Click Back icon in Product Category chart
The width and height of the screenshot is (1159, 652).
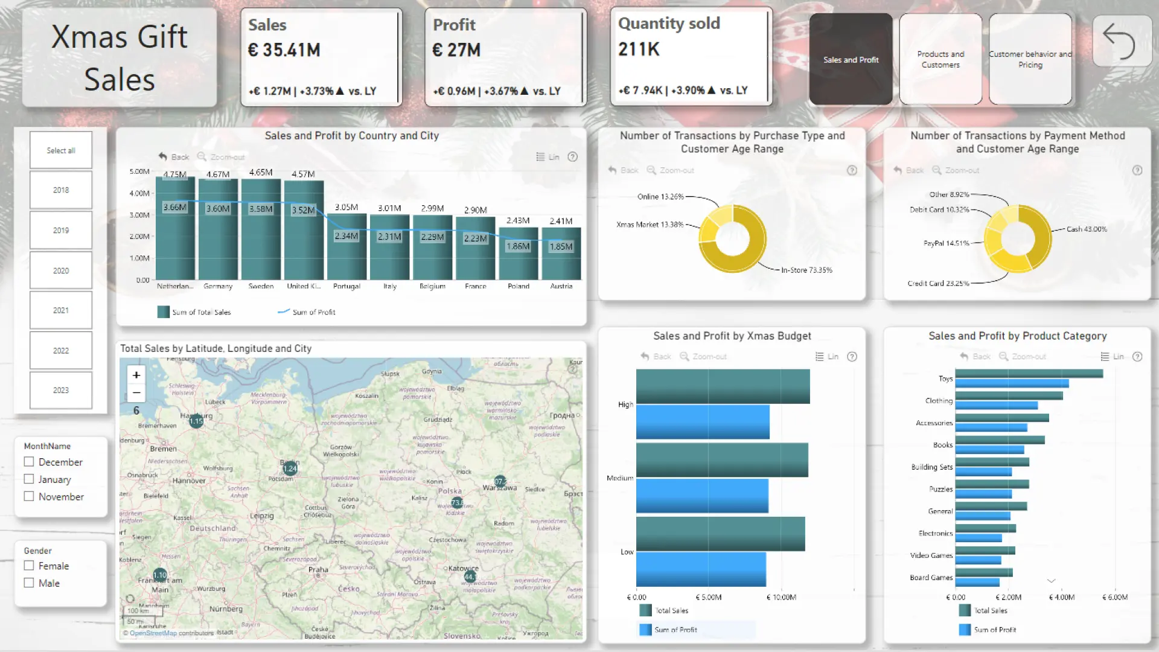click(x=964, y=356)
